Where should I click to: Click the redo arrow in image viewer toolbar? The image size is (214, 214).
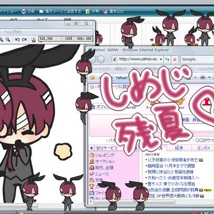(x=24, y=39)
